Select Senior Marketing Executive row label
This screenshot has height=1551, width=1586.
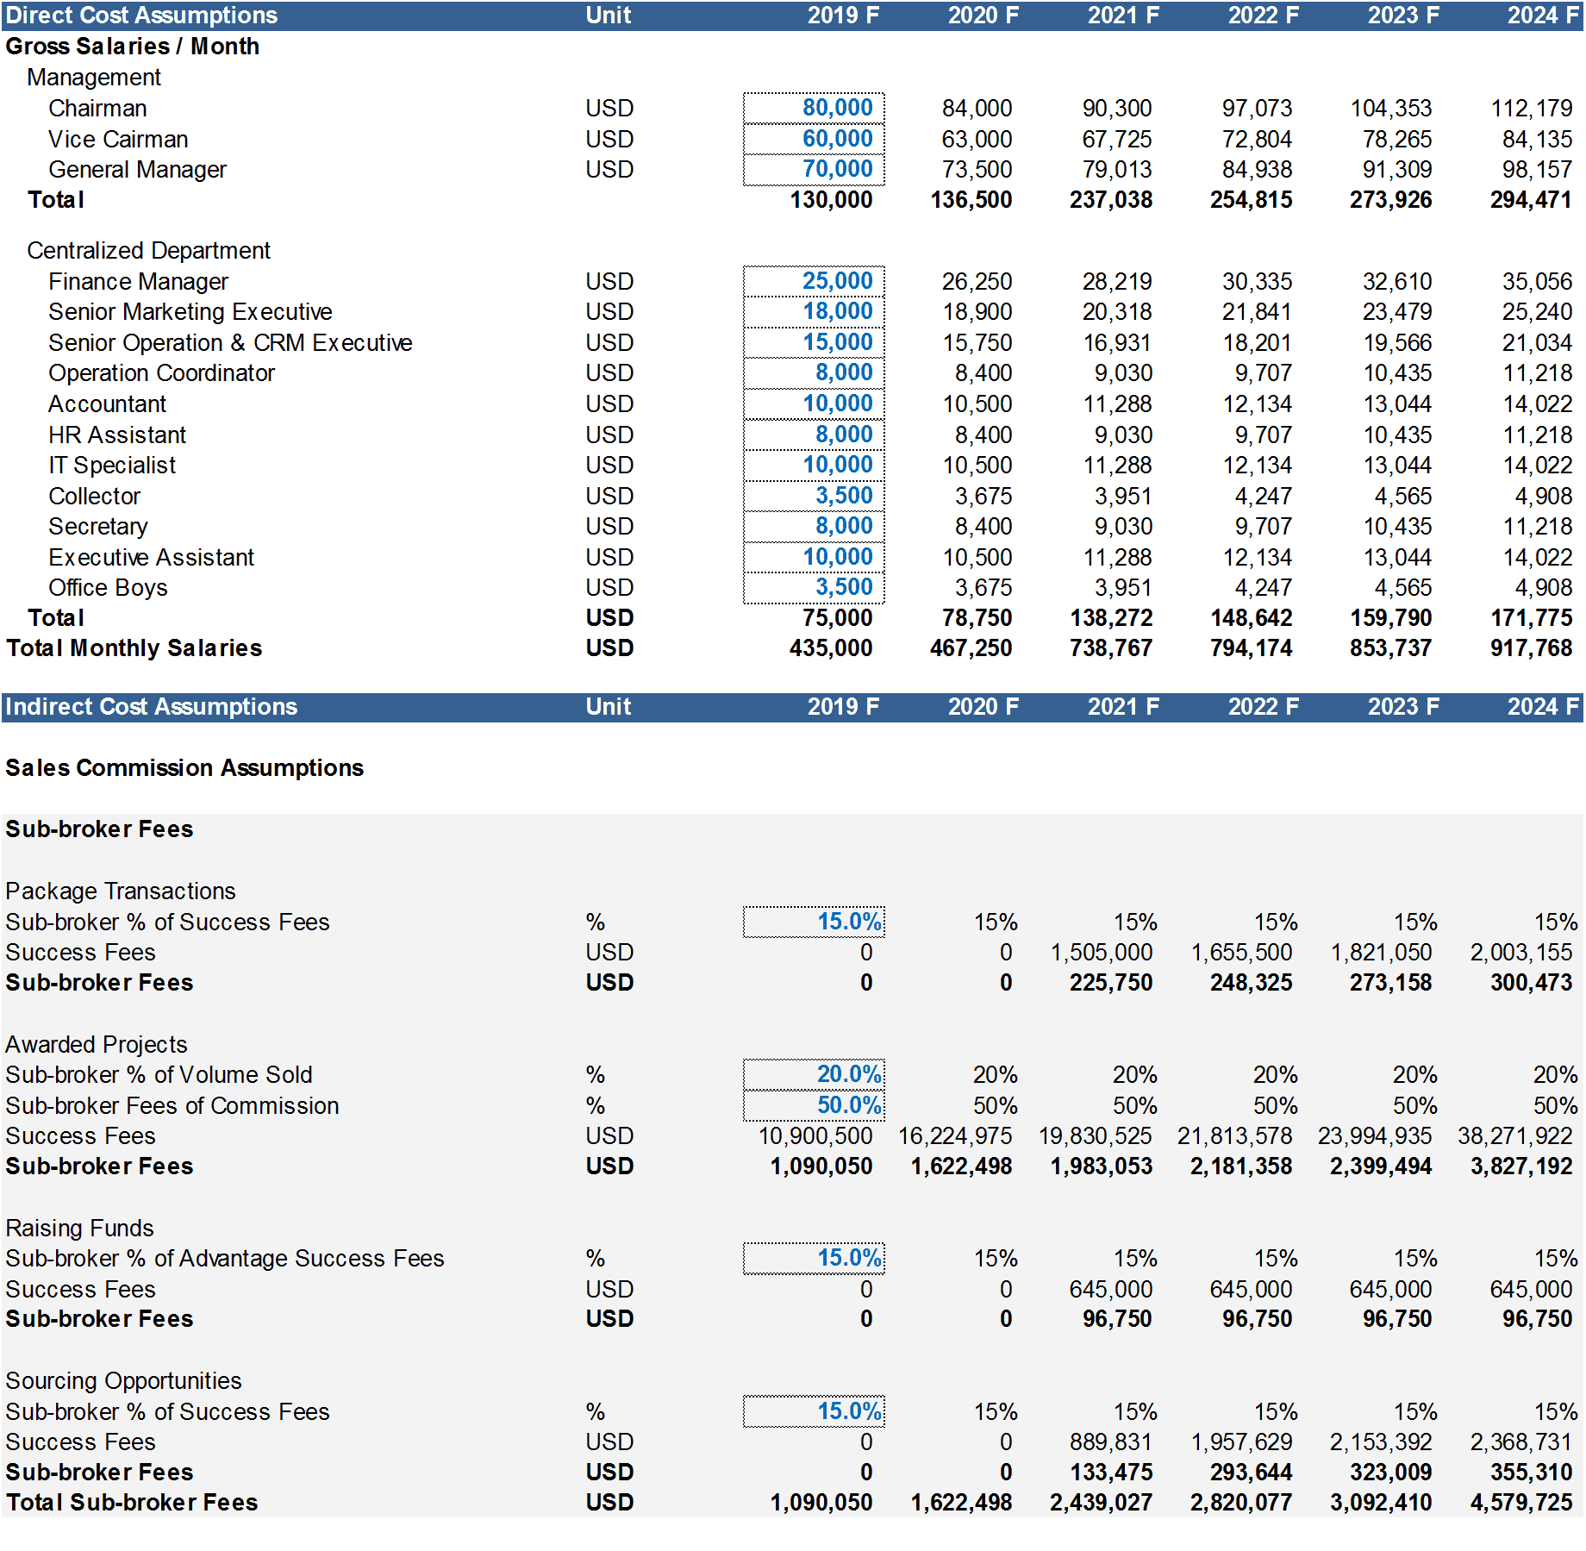pyautogui.click(x=190, y=312)
